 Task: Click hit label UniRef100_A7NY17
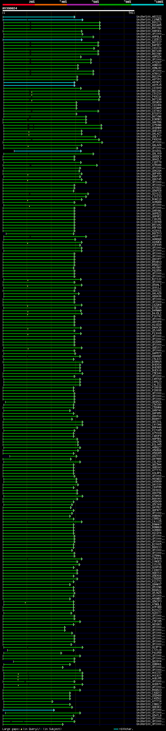149,74
